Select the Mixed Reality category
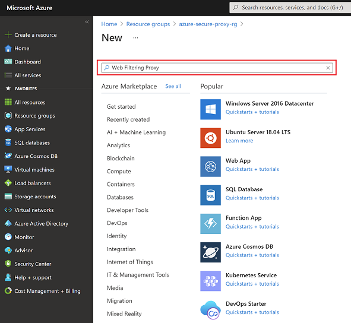Image resolution: width=351 pixels, height=323 pixels. pyautogui.click(x=124, y=313)
